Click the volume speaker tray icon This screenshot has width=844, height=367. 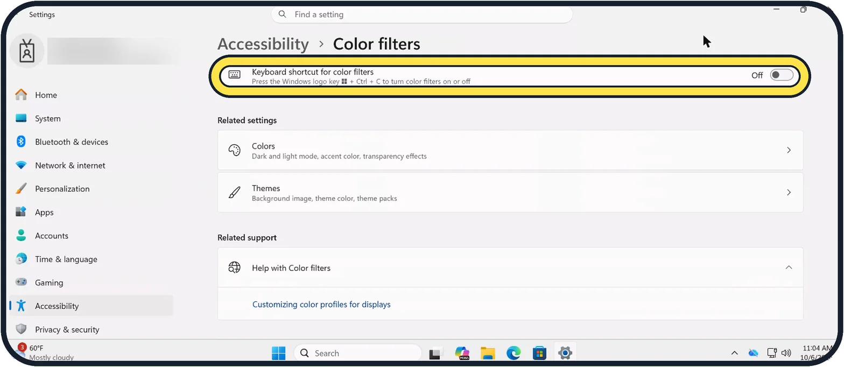pos(786,353)
